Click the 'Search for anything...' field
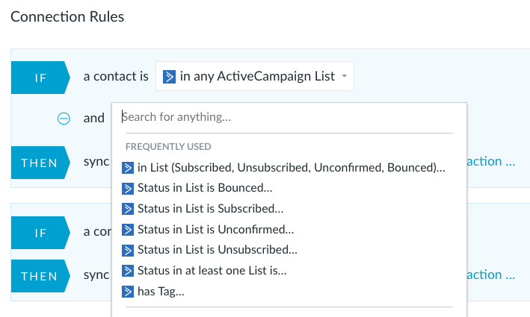Viewport: 530px width, 317px height. pyautogui.click(x=287, y=117)
